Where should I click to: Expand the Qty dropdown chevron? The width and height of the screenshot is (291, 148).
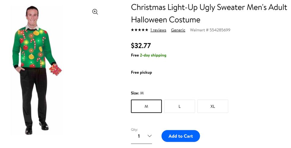tap(149, 136)
